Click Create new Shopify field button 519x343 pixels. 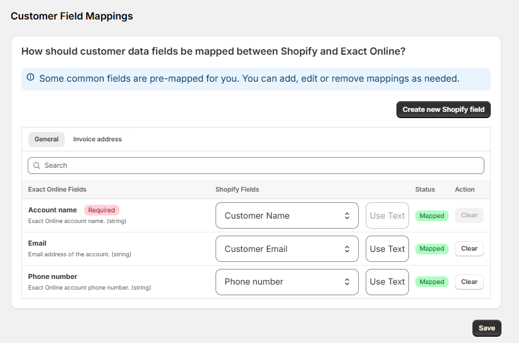pyautogui.click(x=444, y=109)
